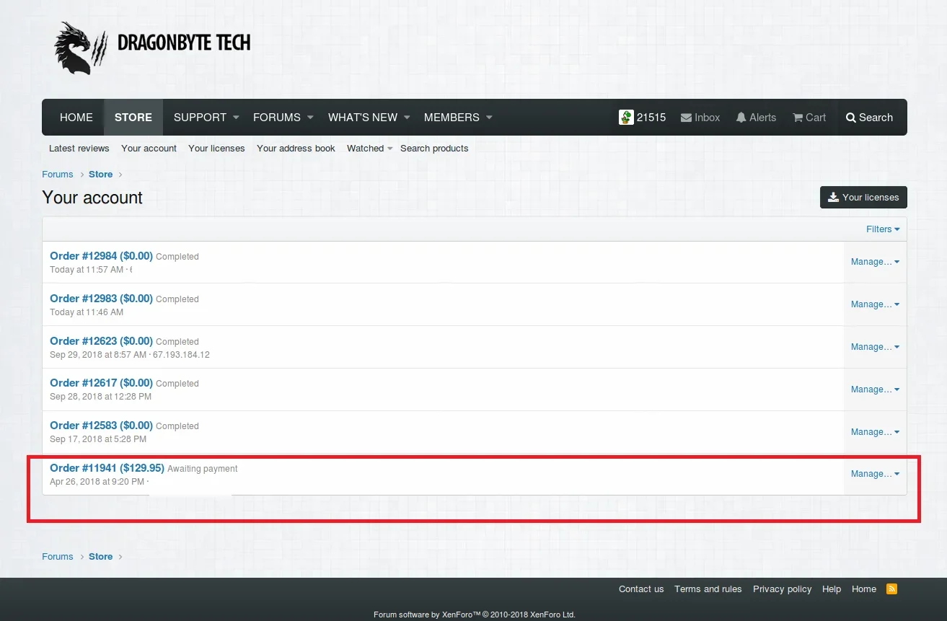Select the STORE tab
Screen dimensions: 947x621
(x=133, y=118)
